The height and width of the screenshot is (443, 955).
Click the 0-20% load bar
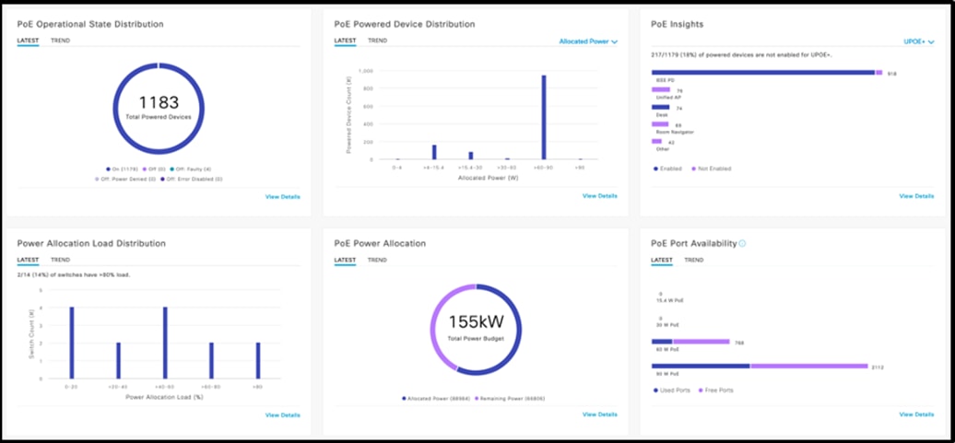[x=71, y=343]
